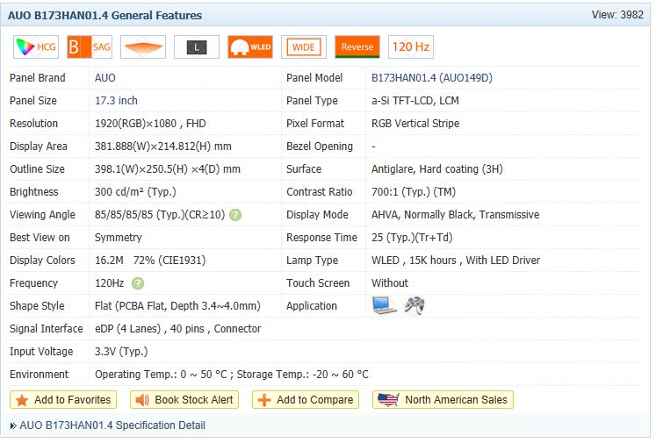The image size is (656, 443).
Task: Open AUO B173HAN01.4 Specification Detail link
Action: click(x=112, y=425)
